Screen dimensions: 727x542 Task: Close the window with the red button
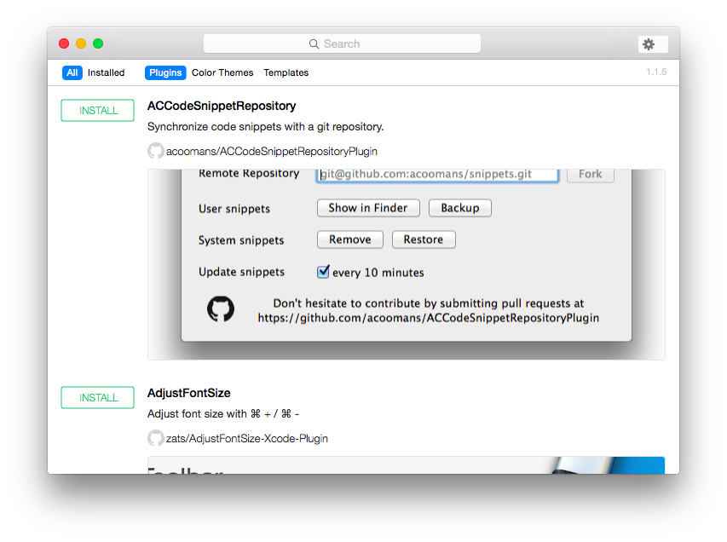[64, 43]
